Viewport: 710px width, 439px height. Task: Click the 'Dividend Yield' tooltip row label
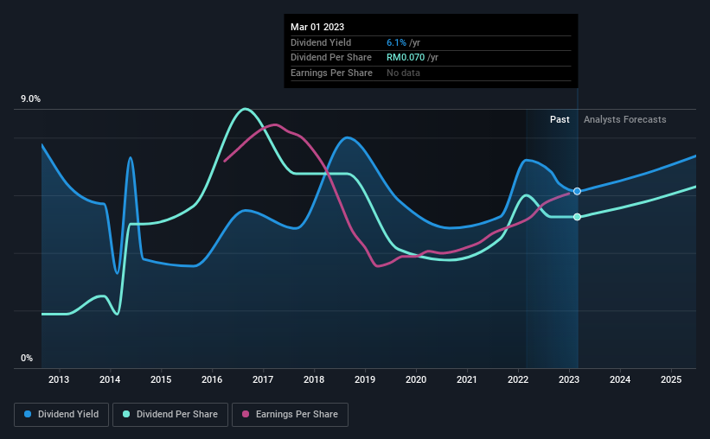click(x=321, y=42)
